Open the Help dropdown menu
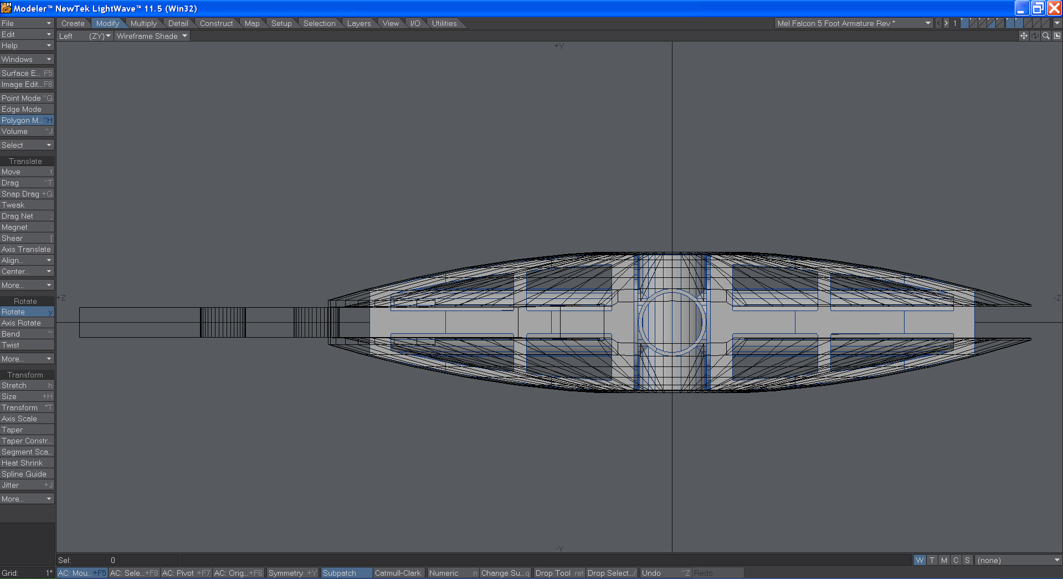The height and width of the screenshot is (579, 1063). [27, 45]
